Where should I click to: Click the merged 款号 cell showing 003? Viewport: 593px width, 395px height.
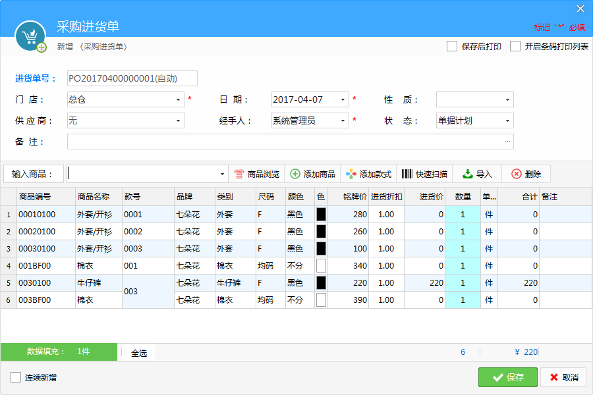[x=148, y=292]
